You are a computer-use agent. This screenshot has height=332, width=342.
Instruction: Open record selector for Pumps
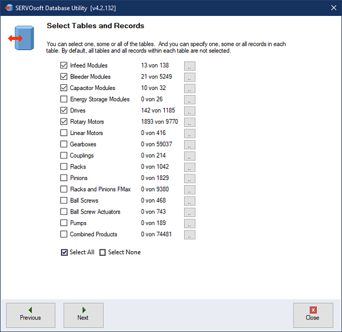point(190,223)
